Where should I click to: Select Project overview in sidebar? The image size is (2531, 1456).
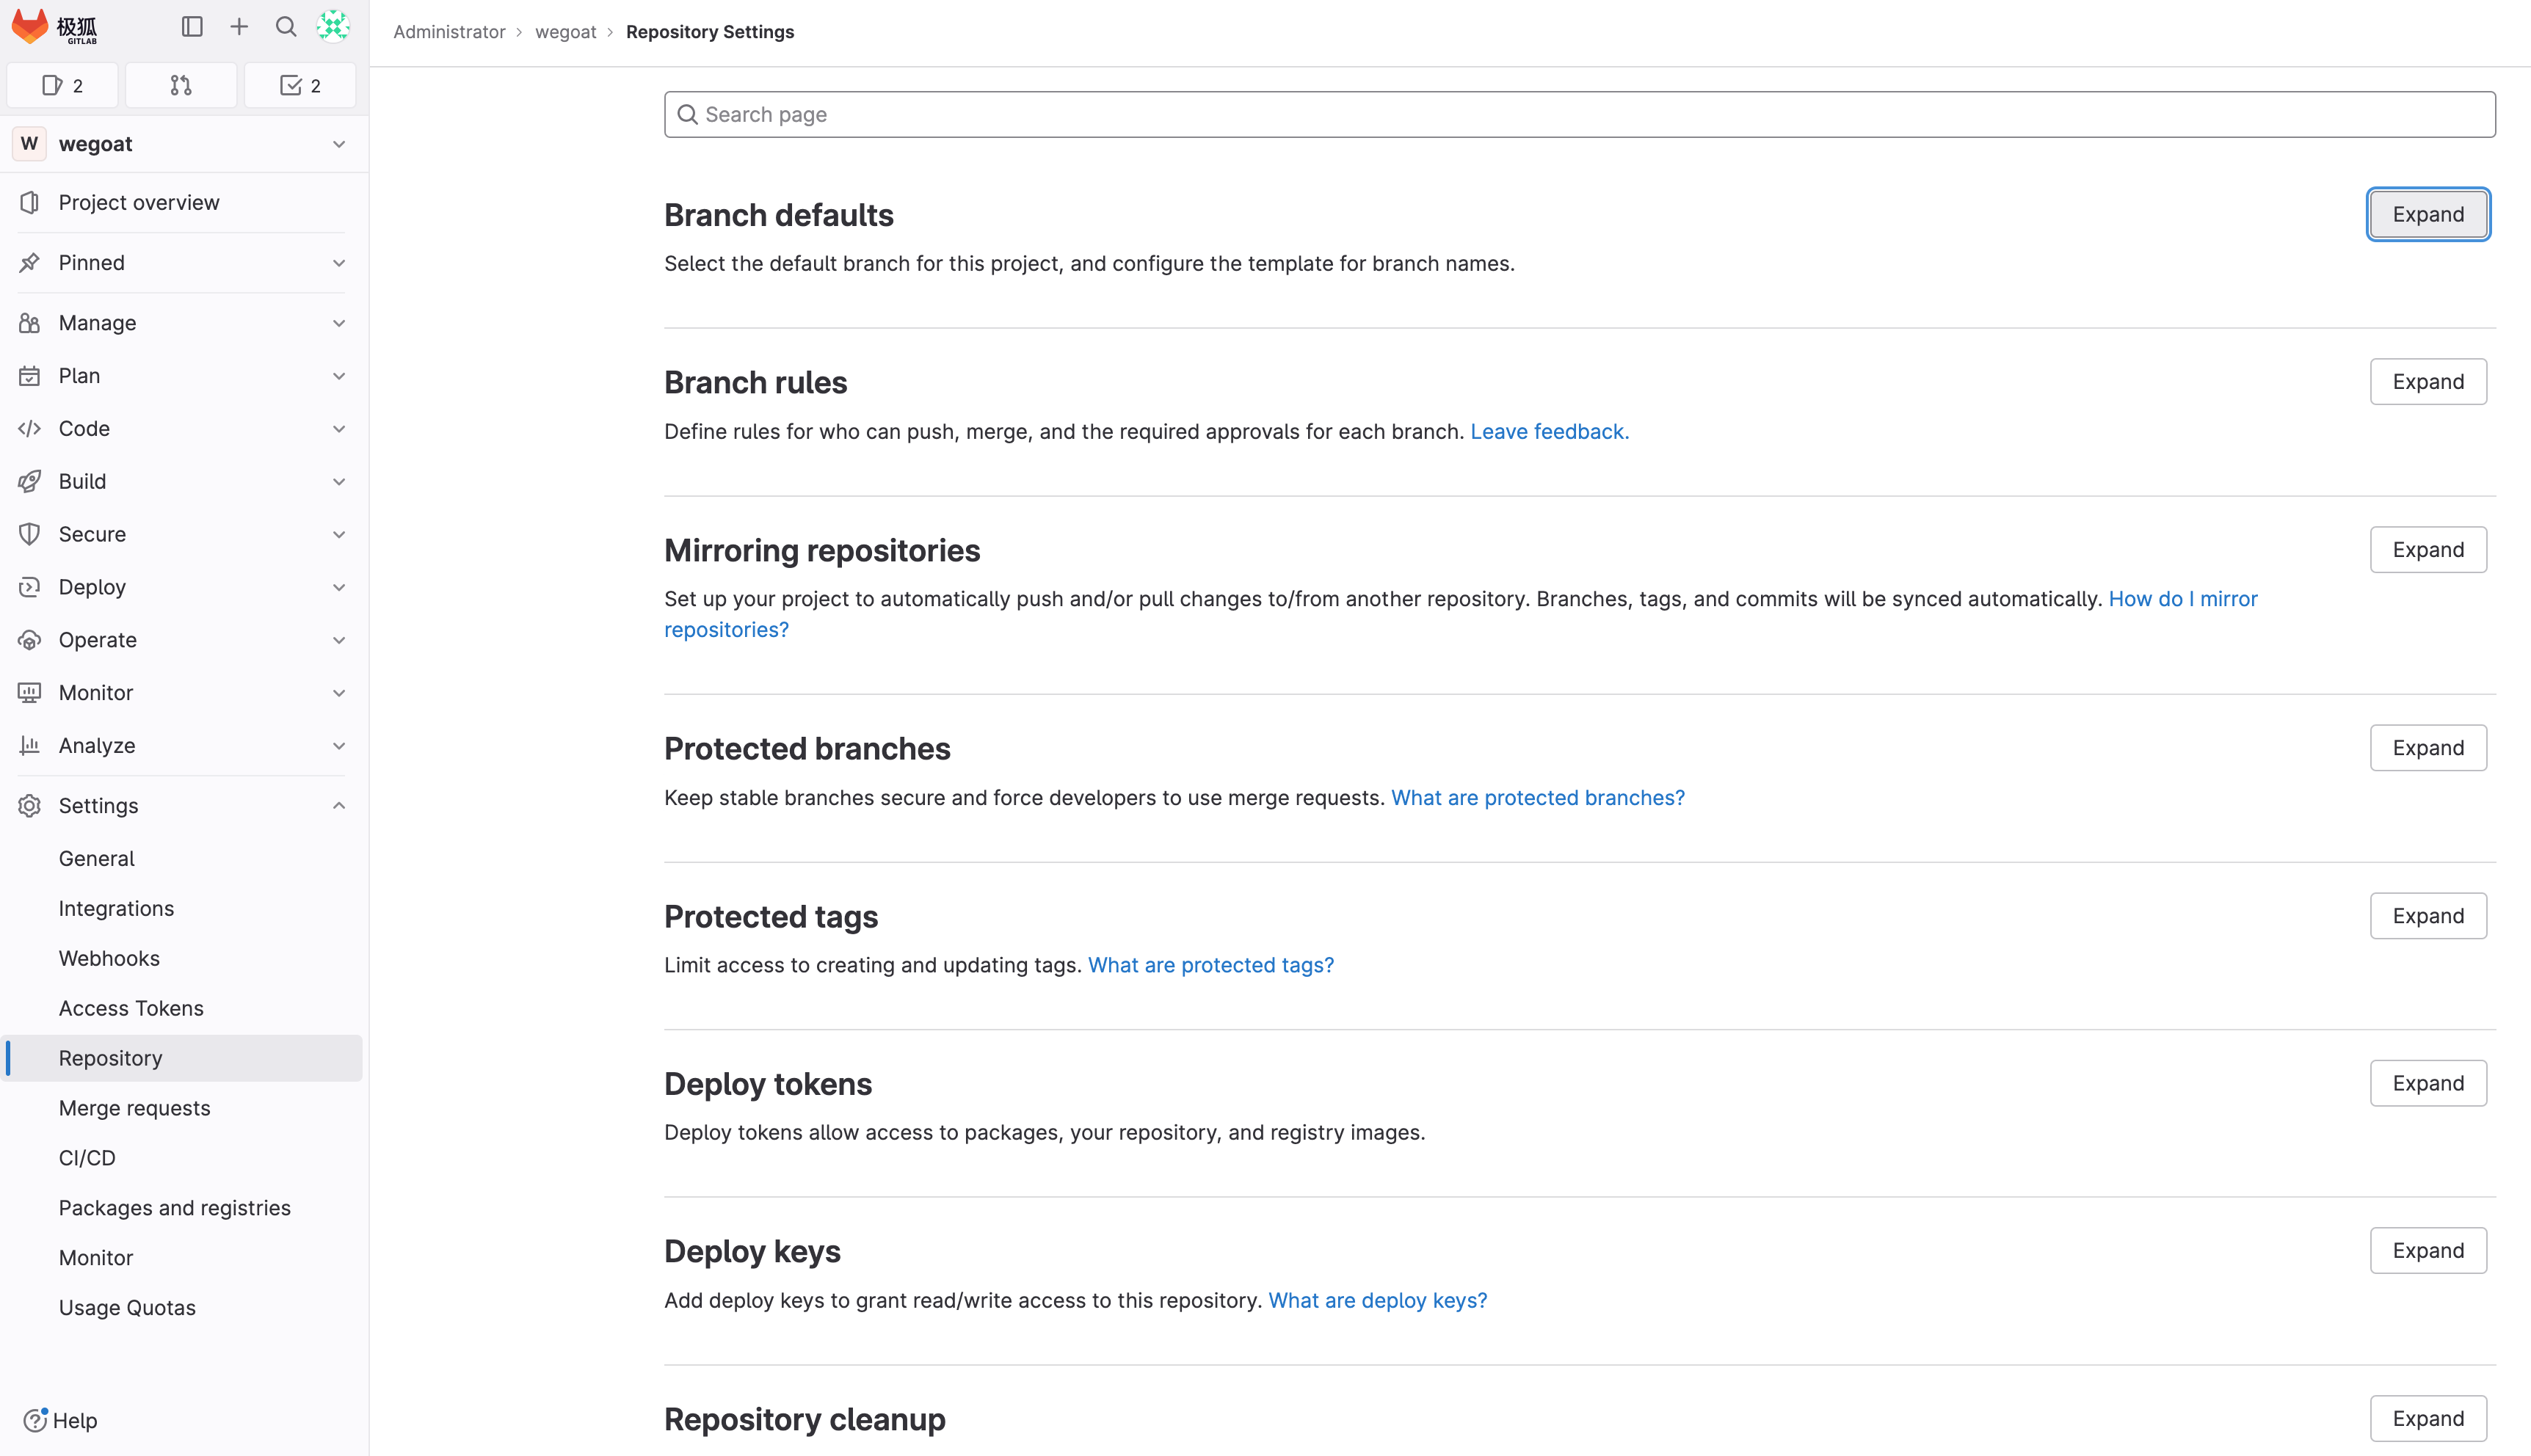pos(139,203)
